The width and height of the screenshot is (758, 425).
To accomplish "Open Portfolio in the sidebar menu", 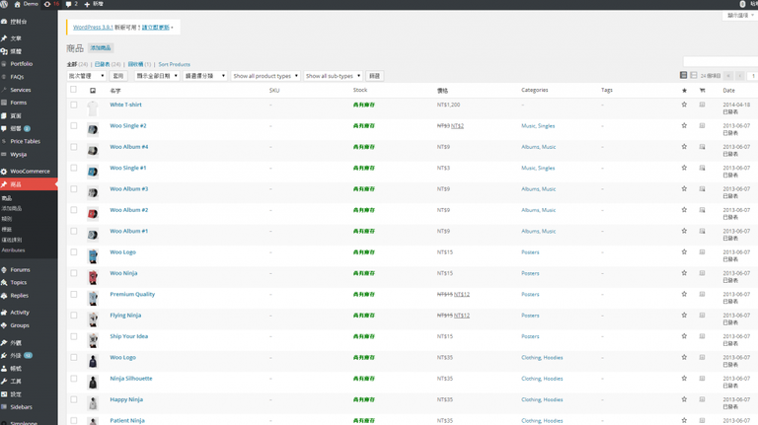I will point(22,63).
